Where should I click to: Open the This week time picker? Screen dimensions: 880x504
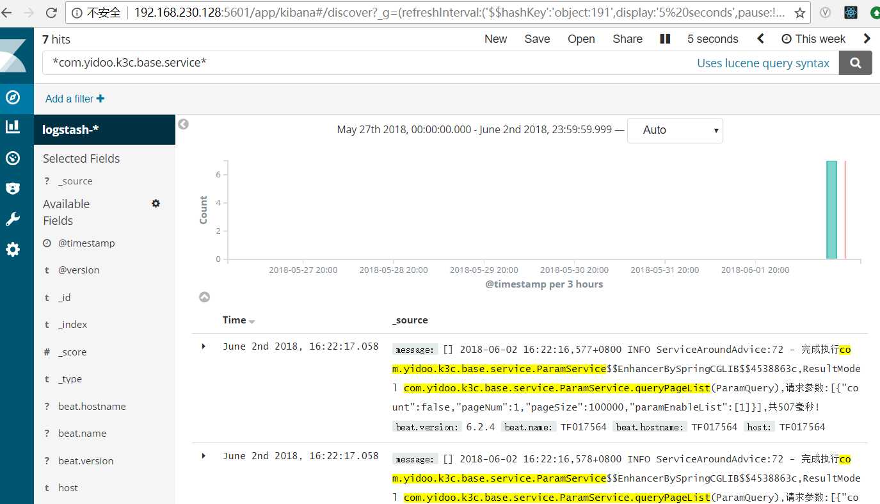(813, 39)
